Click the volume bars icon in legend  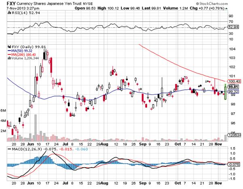tap(9, 58)
